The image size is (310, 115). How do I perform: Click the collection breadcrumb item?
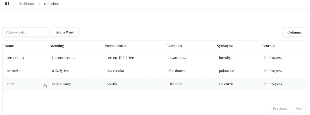point(52,4)
